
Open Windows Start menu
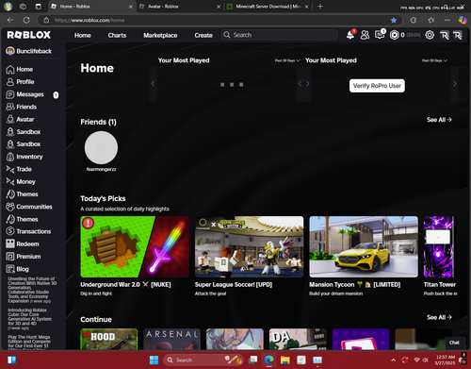coord(154,360)
